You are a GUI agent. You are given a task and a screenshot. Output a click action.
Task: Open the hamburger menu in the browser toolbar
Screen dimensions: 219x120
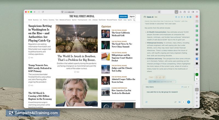click(197, 12)
